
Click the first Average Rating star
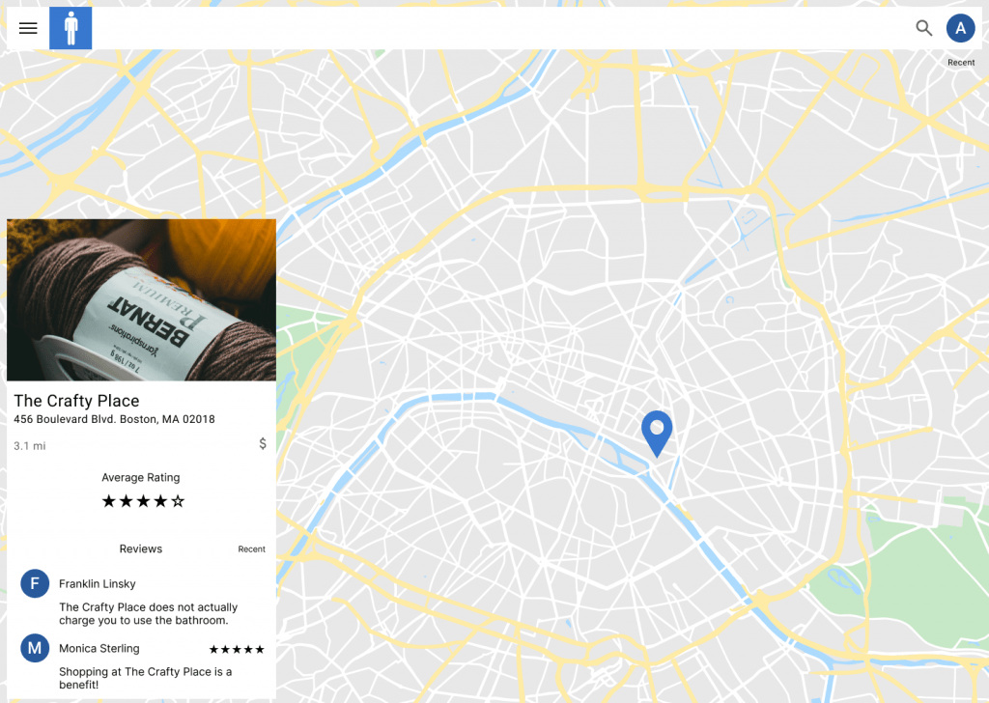(x=108, y=501)
